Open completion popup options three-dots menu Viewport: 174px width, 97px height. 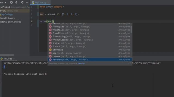coord(130,63)
